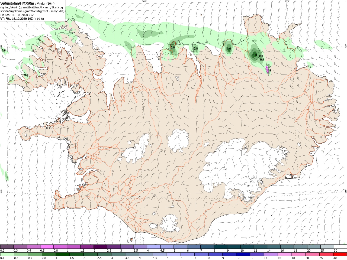Click the 'Veðurstofan/HM750m' title text
The height and width of the screenshot is (260, 347).
(17, 3)
